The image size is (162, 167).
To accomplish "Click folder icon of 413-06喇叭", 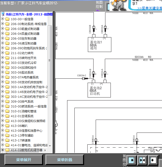I will tap(7, 126).
